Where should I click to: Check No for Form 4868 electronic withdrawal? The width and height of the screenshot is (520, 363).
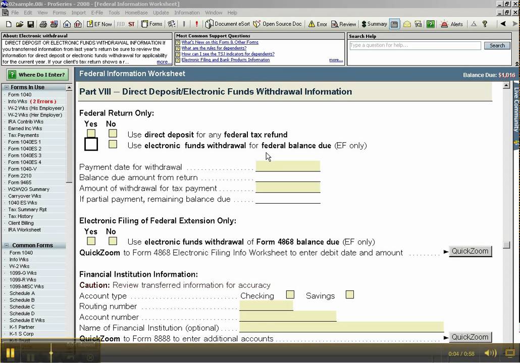(x=113, y=241)
